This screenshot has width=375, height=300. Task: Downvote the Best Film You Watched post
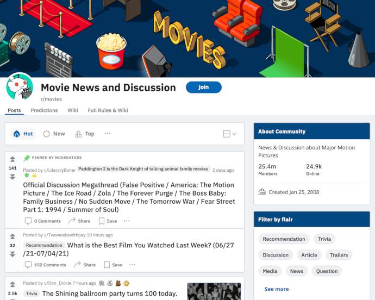click(x=12, y=254)
